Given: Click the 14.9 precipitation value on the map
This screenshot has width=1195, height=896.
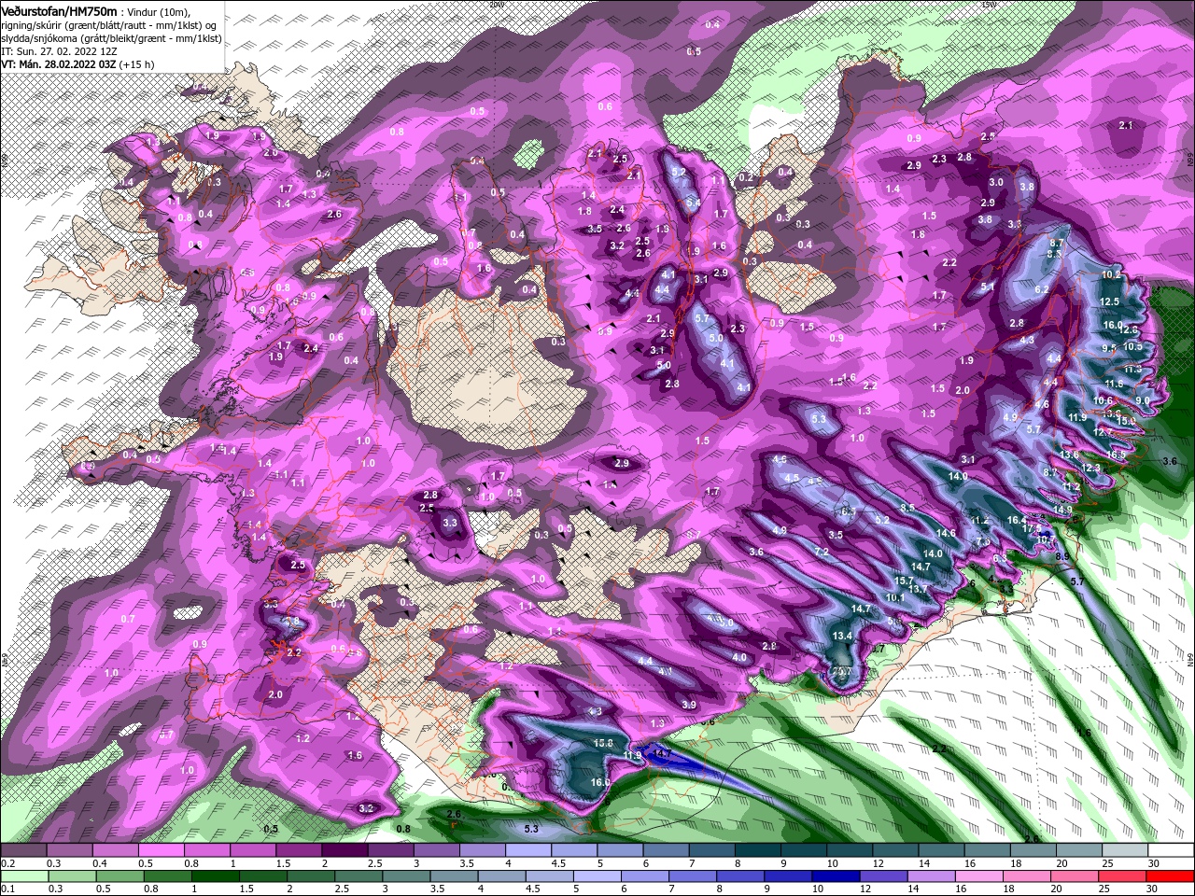Looking at the screenshot, I should coord(1062,510).
